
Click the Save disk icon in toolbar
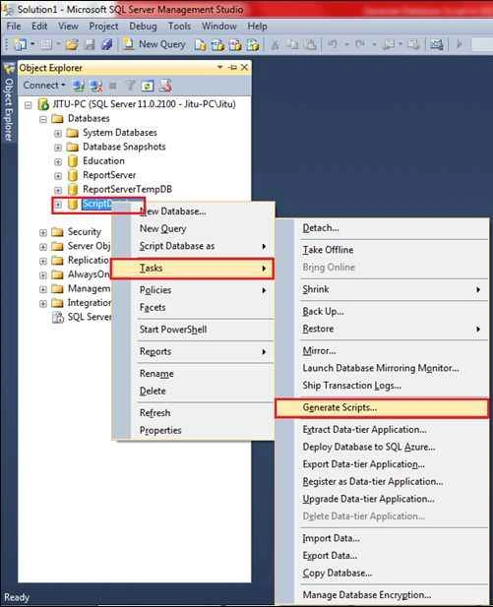(x=90, y=44)
